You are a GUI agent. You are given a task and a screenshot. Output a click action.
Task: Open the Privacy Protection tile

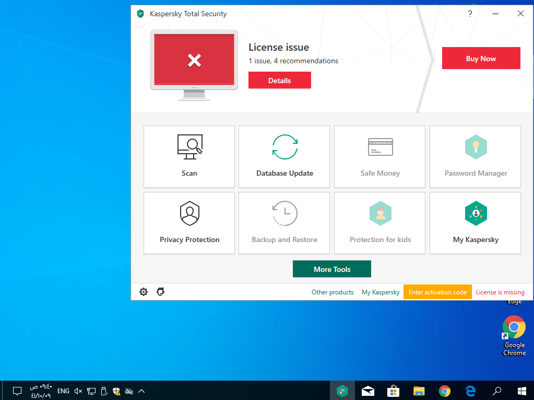(189, 223)
